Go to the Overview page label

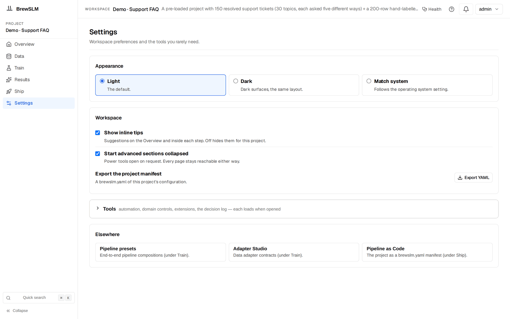tap(24, 44)
